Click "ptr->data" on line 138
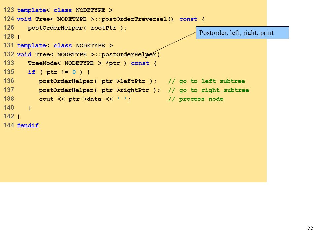 (85, 99)
